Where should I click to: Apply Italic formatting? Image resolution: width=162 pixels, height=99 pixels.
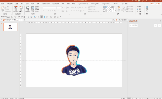pyautogui.click(x=46, y=11)
